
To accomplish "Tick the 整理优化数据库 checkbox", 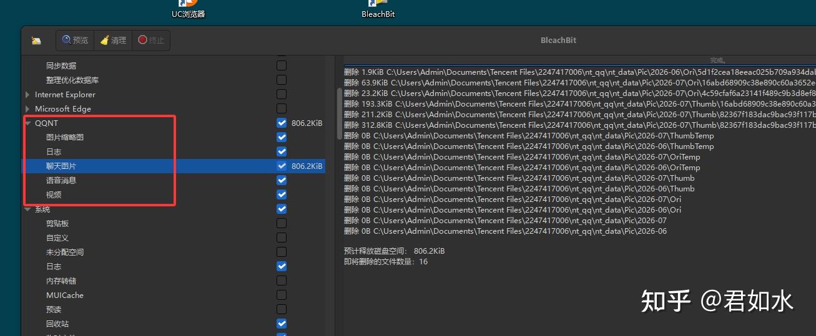I will click(282, 80).
